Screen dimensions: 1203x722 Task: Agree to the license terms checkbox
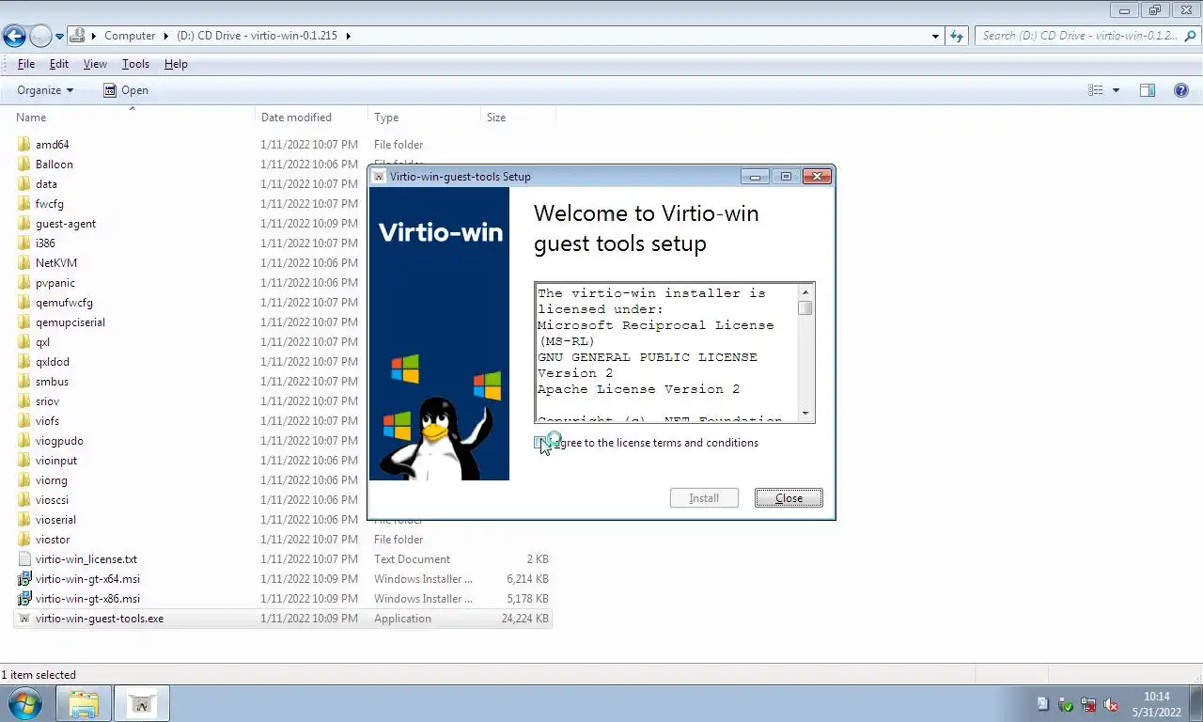pos(541,443)
